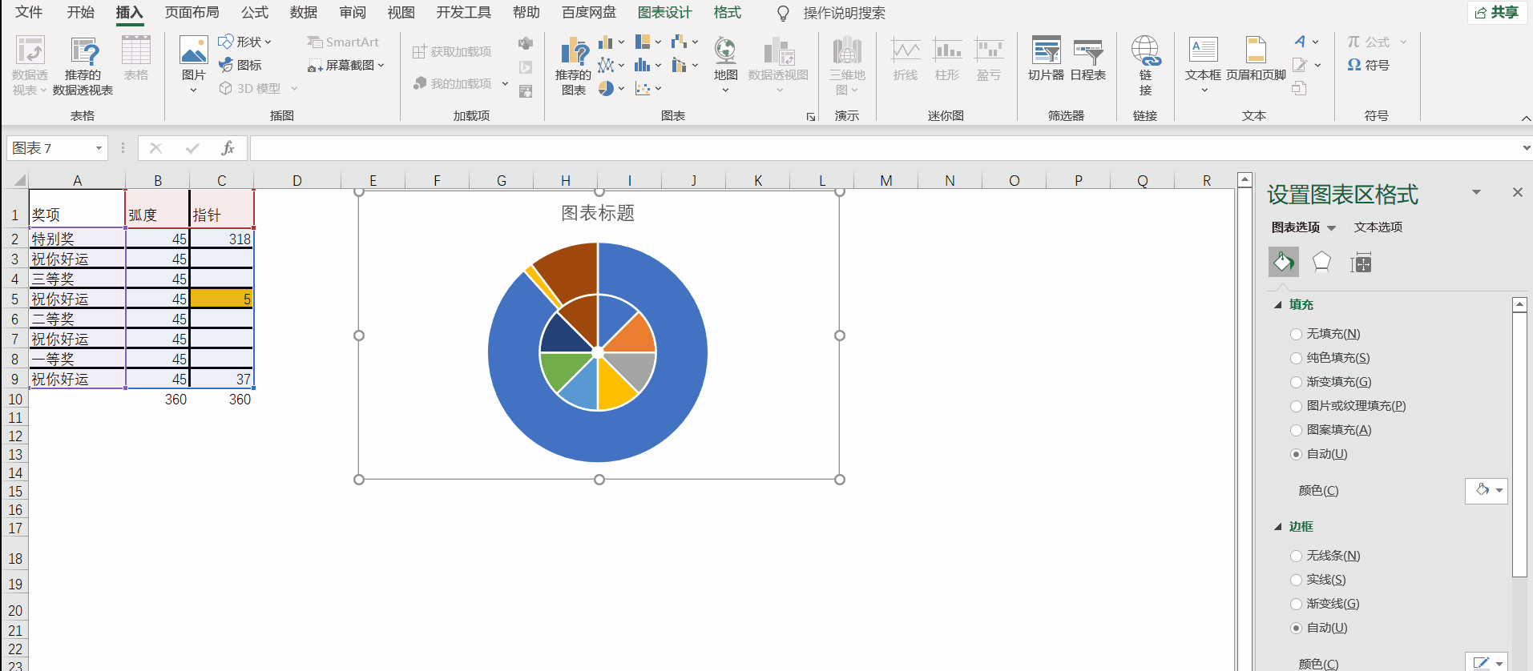Open the 地图 map chart

pos(725,66)
